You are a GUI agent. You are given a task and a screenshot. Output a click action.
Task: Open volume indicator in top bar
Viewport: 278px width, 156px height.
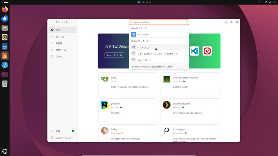pyautogui.click(x=270, y=2)
